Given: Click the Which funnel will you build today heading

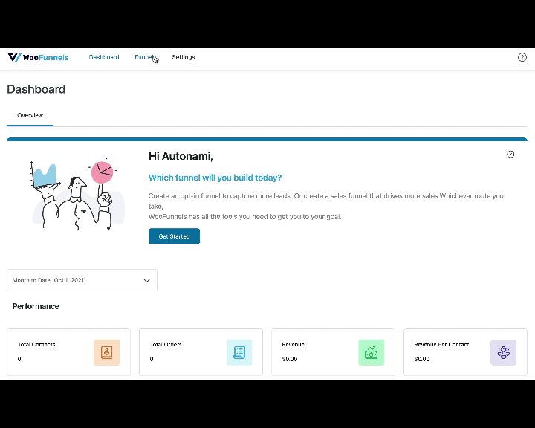Looking at the screenshot, I should (215, 178).
